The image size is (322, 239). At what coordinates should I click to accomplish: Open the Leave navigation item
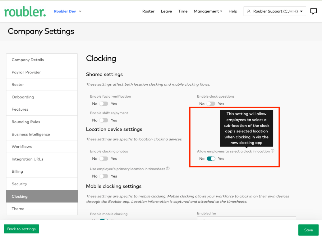pos(166,11)
